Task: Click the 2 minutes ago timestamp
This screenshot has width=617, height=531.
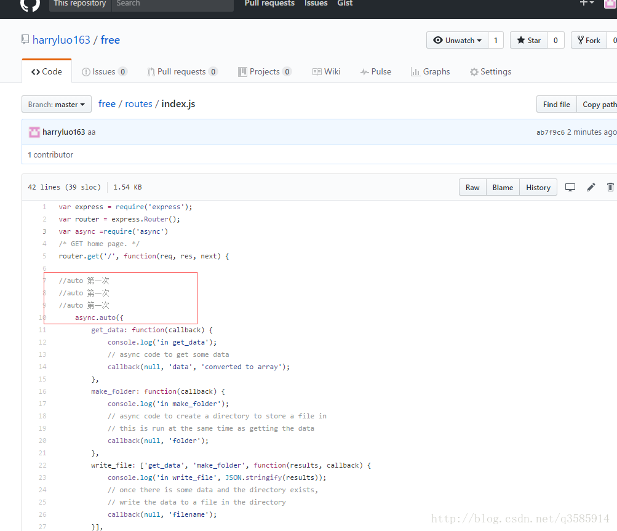Action: pyautogui.click(x=591, y=132)
